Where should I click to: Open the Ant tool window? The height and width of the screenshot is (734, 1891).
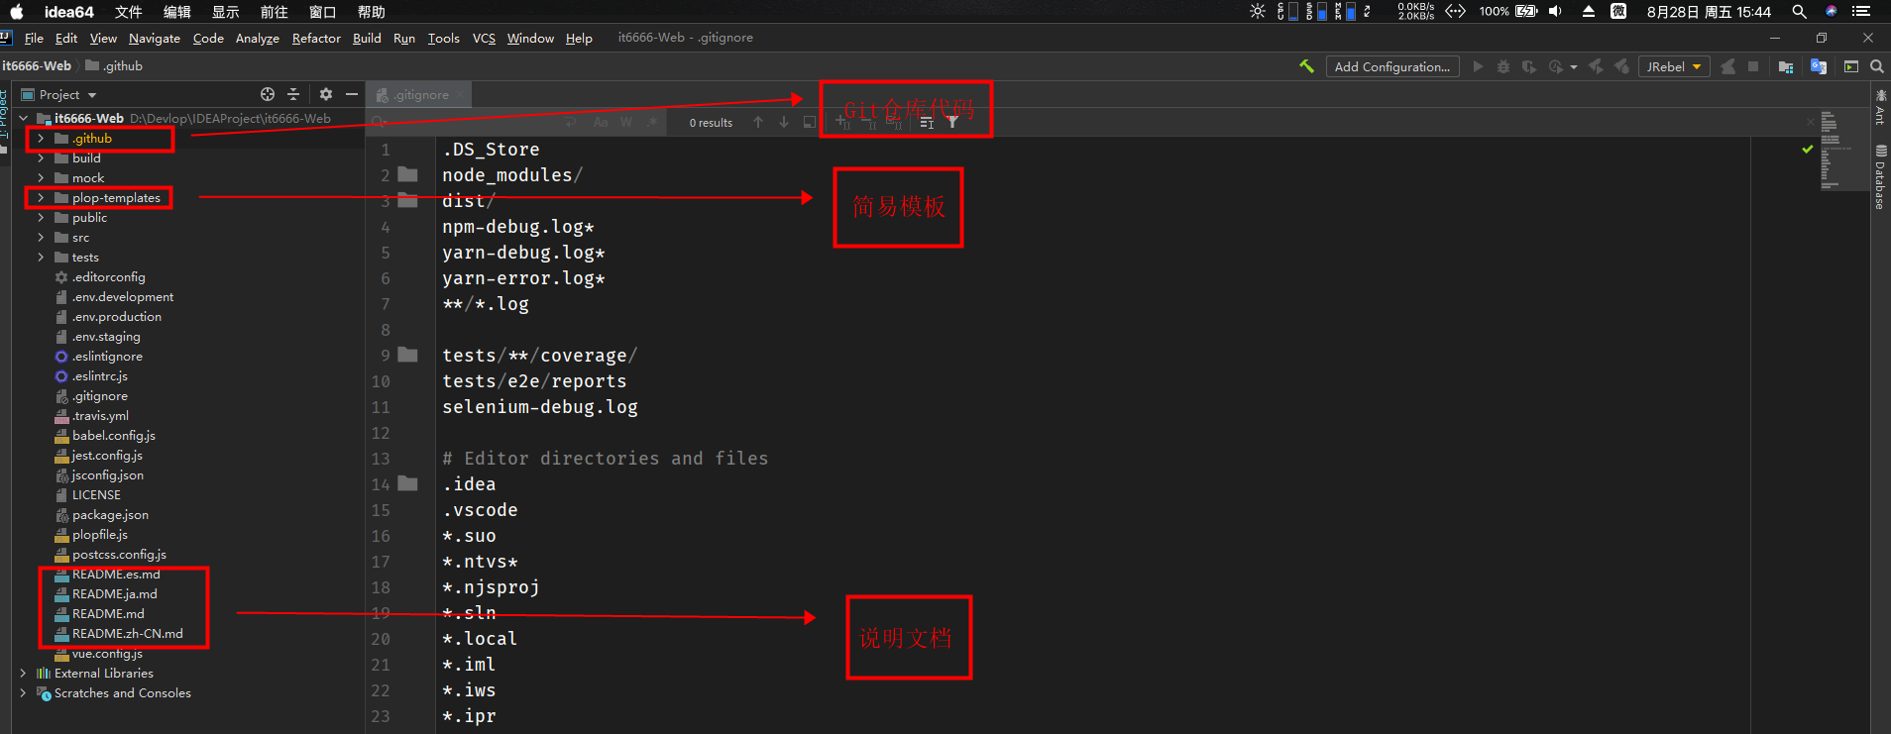click(x=1880, y=106)
